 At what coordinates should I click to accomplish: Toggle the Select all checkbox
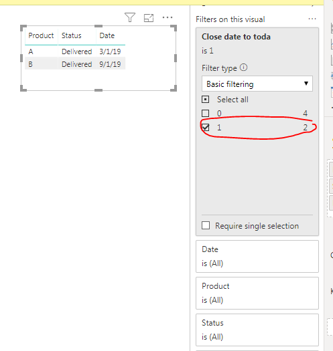(205, 100)
